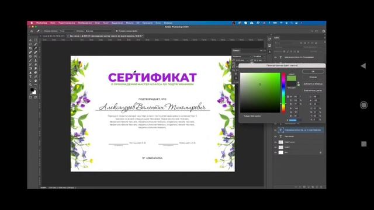Click the create new layer icon
Viewport: 374px width, 210px height.
(317, 187)
